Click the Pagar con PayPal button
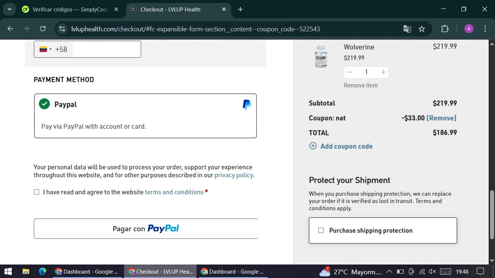 (146, 229)
